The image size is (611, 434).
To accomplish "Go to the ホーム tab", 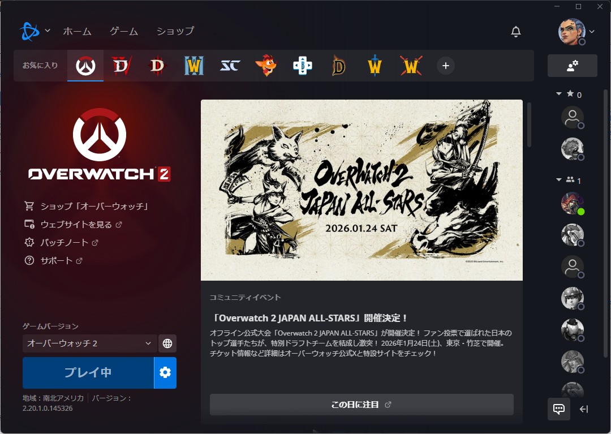I will coord(77,31).
